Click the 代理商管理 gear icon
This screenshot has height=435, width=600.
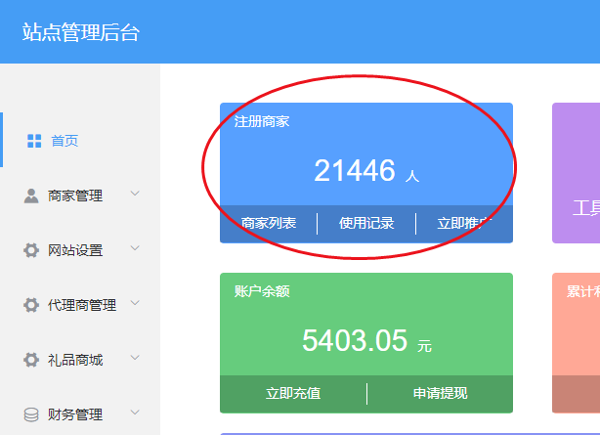(x=31, y=305)
